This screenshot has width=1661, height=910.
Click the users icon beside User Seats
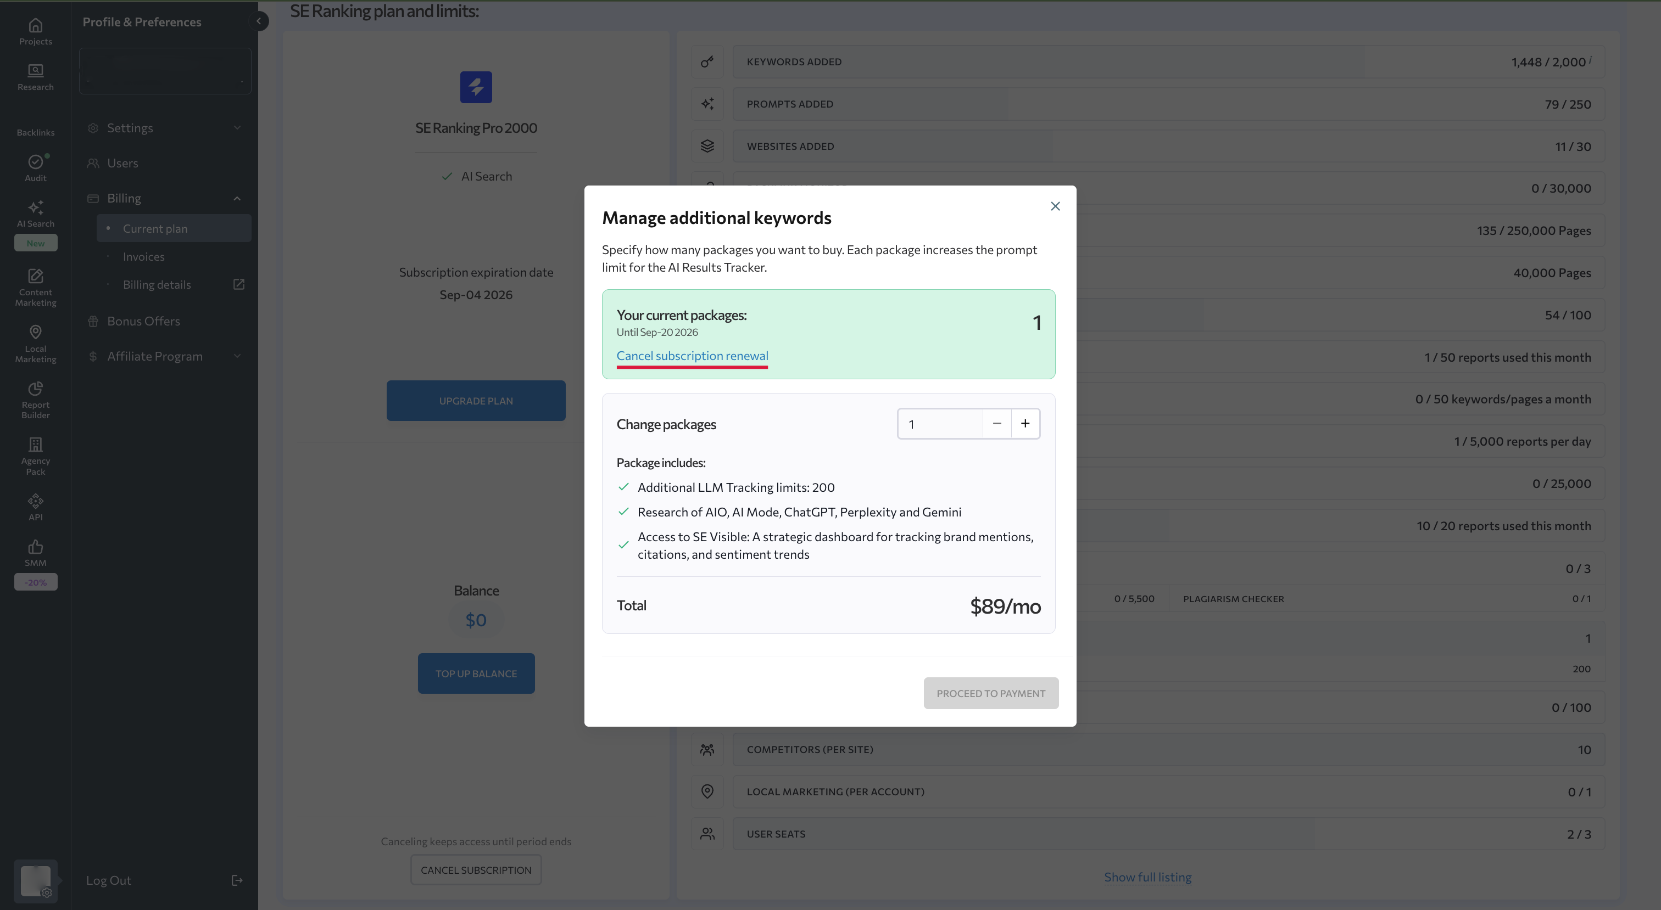(x=707, y=834)
